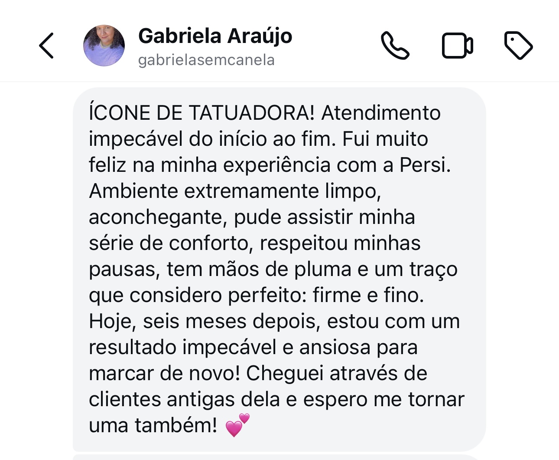Start an audio call with Gabriela

pyautogui.click(x=395, y=45)
